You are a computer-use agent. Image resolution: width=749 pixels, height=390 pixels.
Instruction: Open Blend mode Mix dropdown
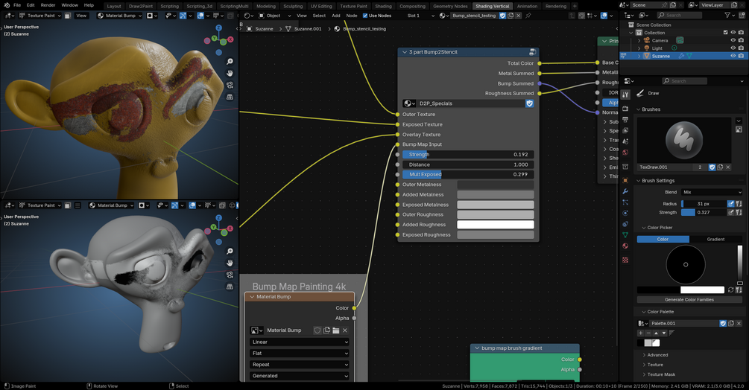coord(711,192)
